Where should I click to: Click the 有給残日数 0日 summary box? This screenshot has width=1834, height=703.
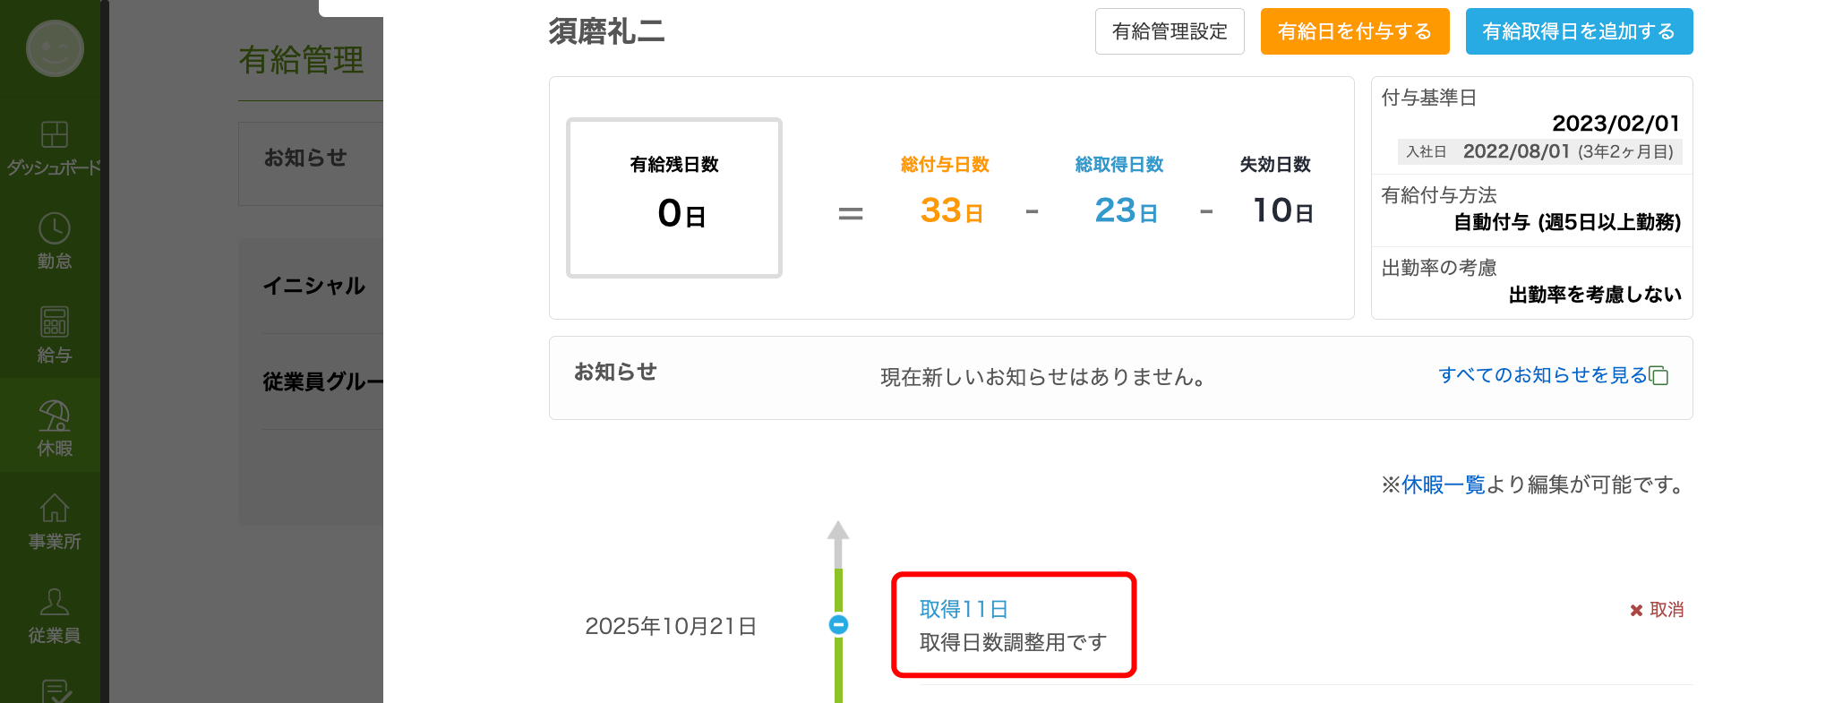[674, 198]
